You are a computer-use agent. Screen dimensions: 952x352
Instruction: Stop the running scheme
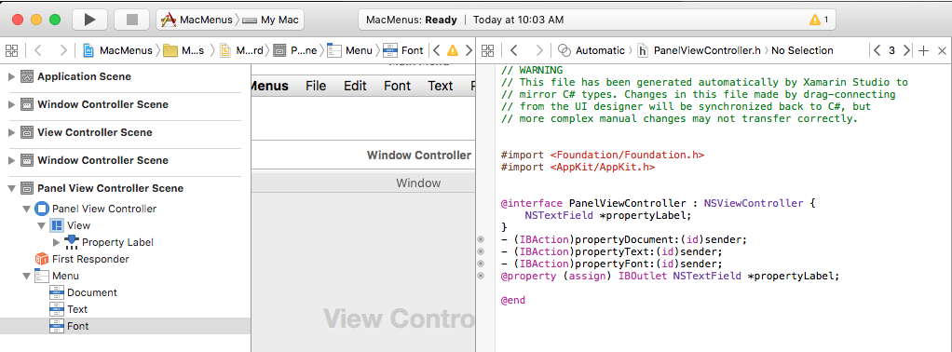[x=131, y=20]
